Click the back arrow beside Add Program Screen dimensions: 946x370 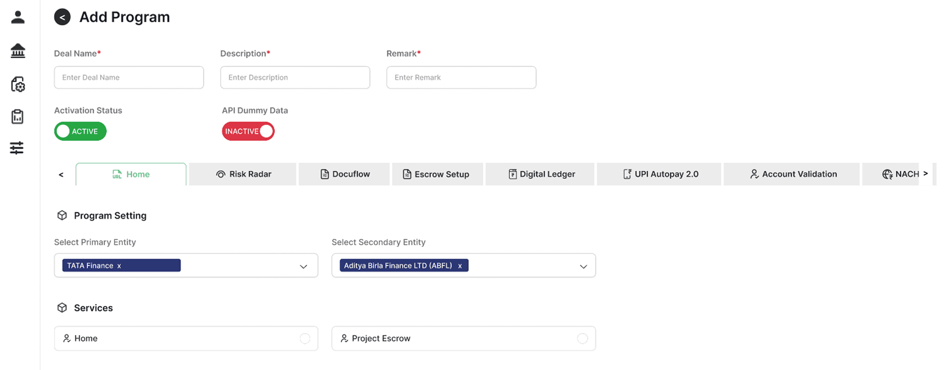click(x=62, y=17)
